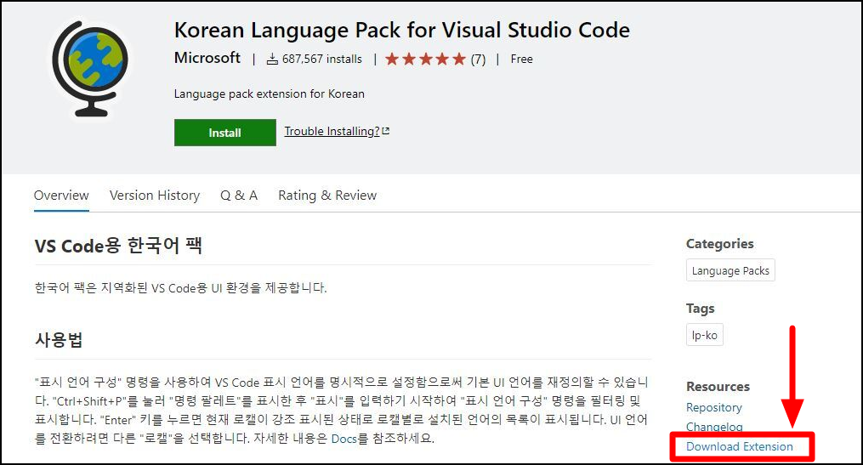Switch to the Version History tab
Viewport: 863px width, 465px height.
(155, 196)
